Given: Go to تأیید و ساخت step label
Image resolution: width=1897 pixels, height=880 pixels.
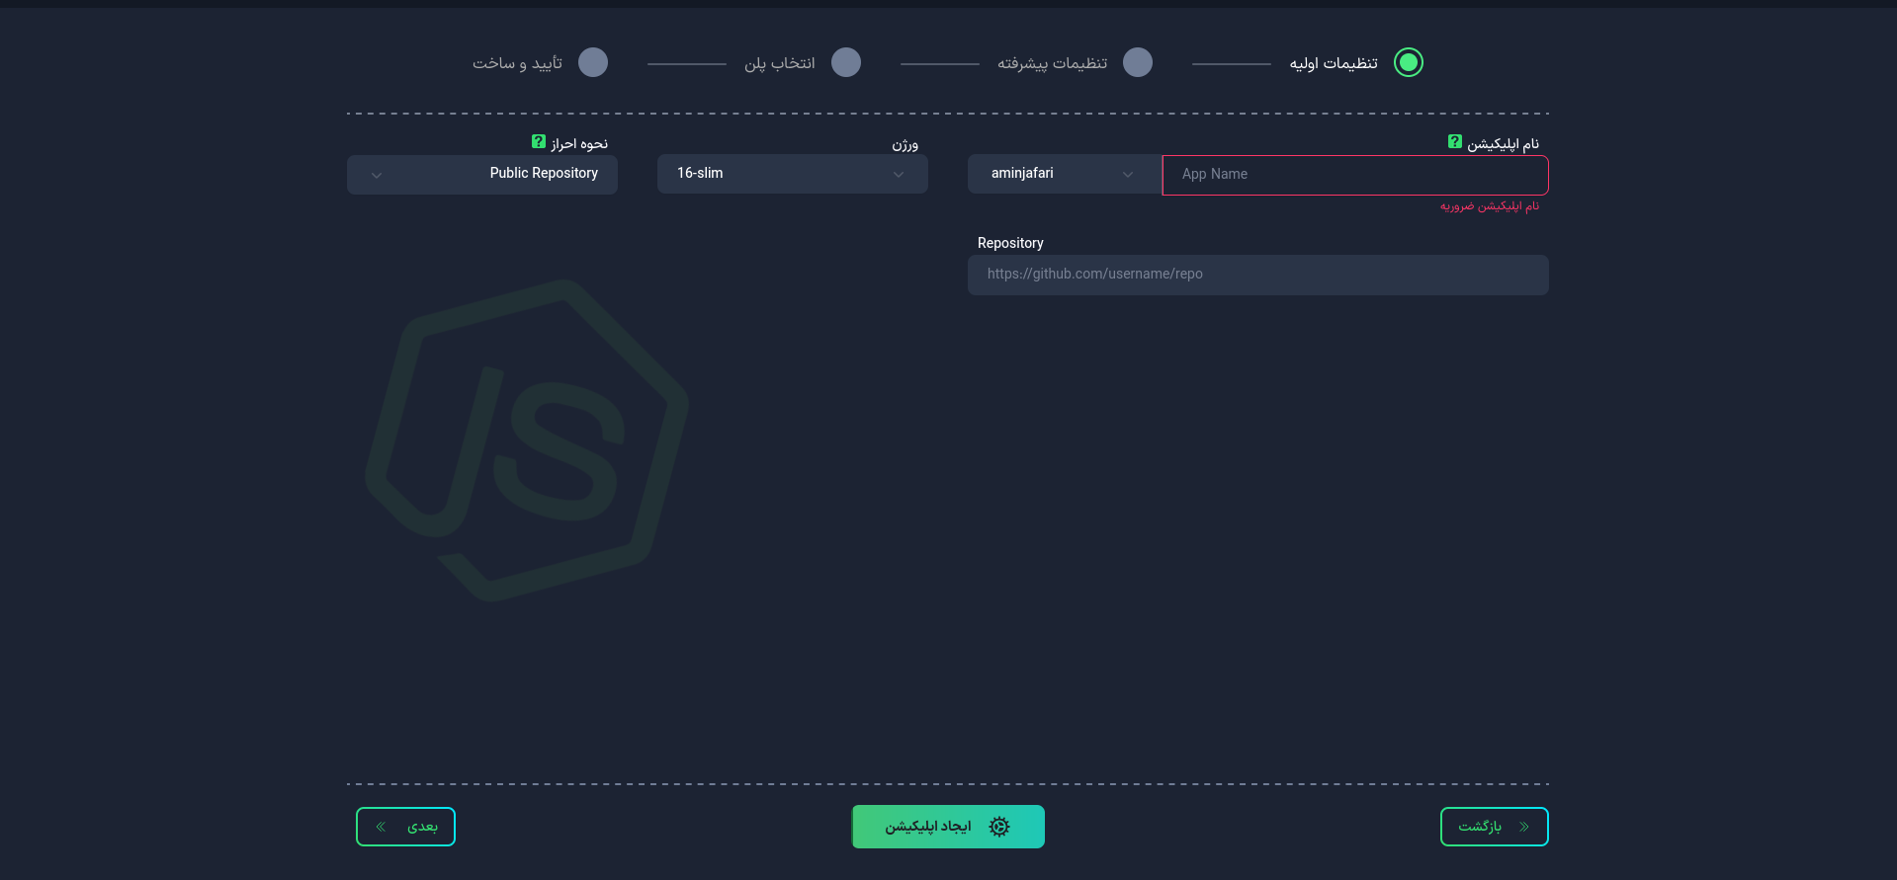Looking at the screenshot, I should (517, 63).
